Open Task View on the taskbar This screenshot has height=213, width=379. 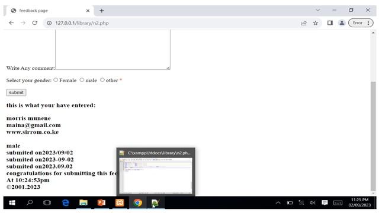point(47,202)
